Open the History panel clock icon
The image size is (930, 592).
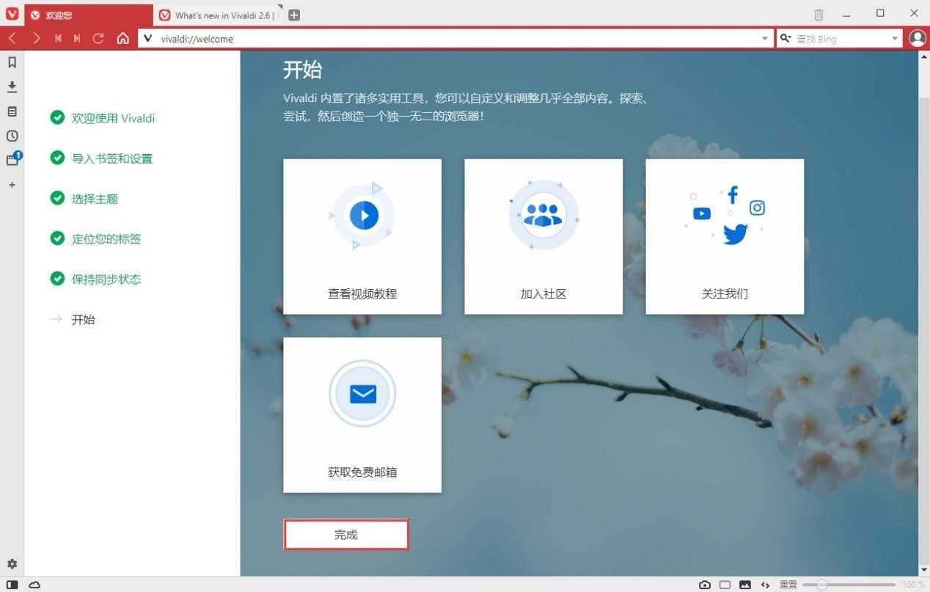[x=12, y=136]
